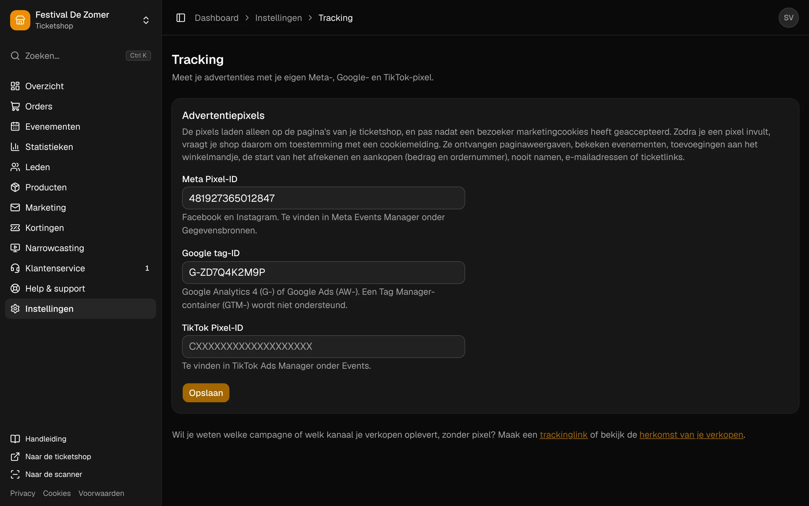This screenshot has height=506, width=809.
Task: Click the Naar de ticketshop external-link icon
Action: coord(15,456)
